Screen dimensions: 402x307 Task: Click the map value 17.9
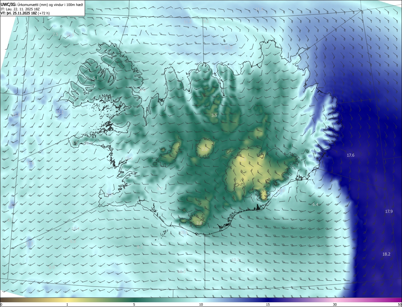(x=389, y=212)
